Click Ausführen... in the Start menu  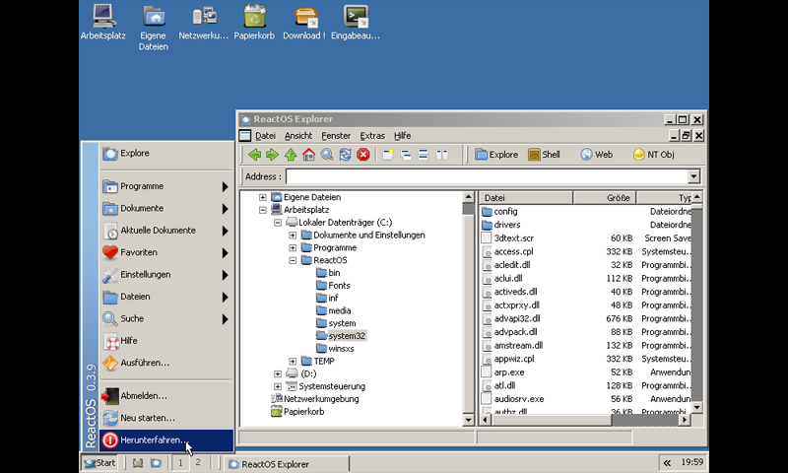[x=166, y=363]
